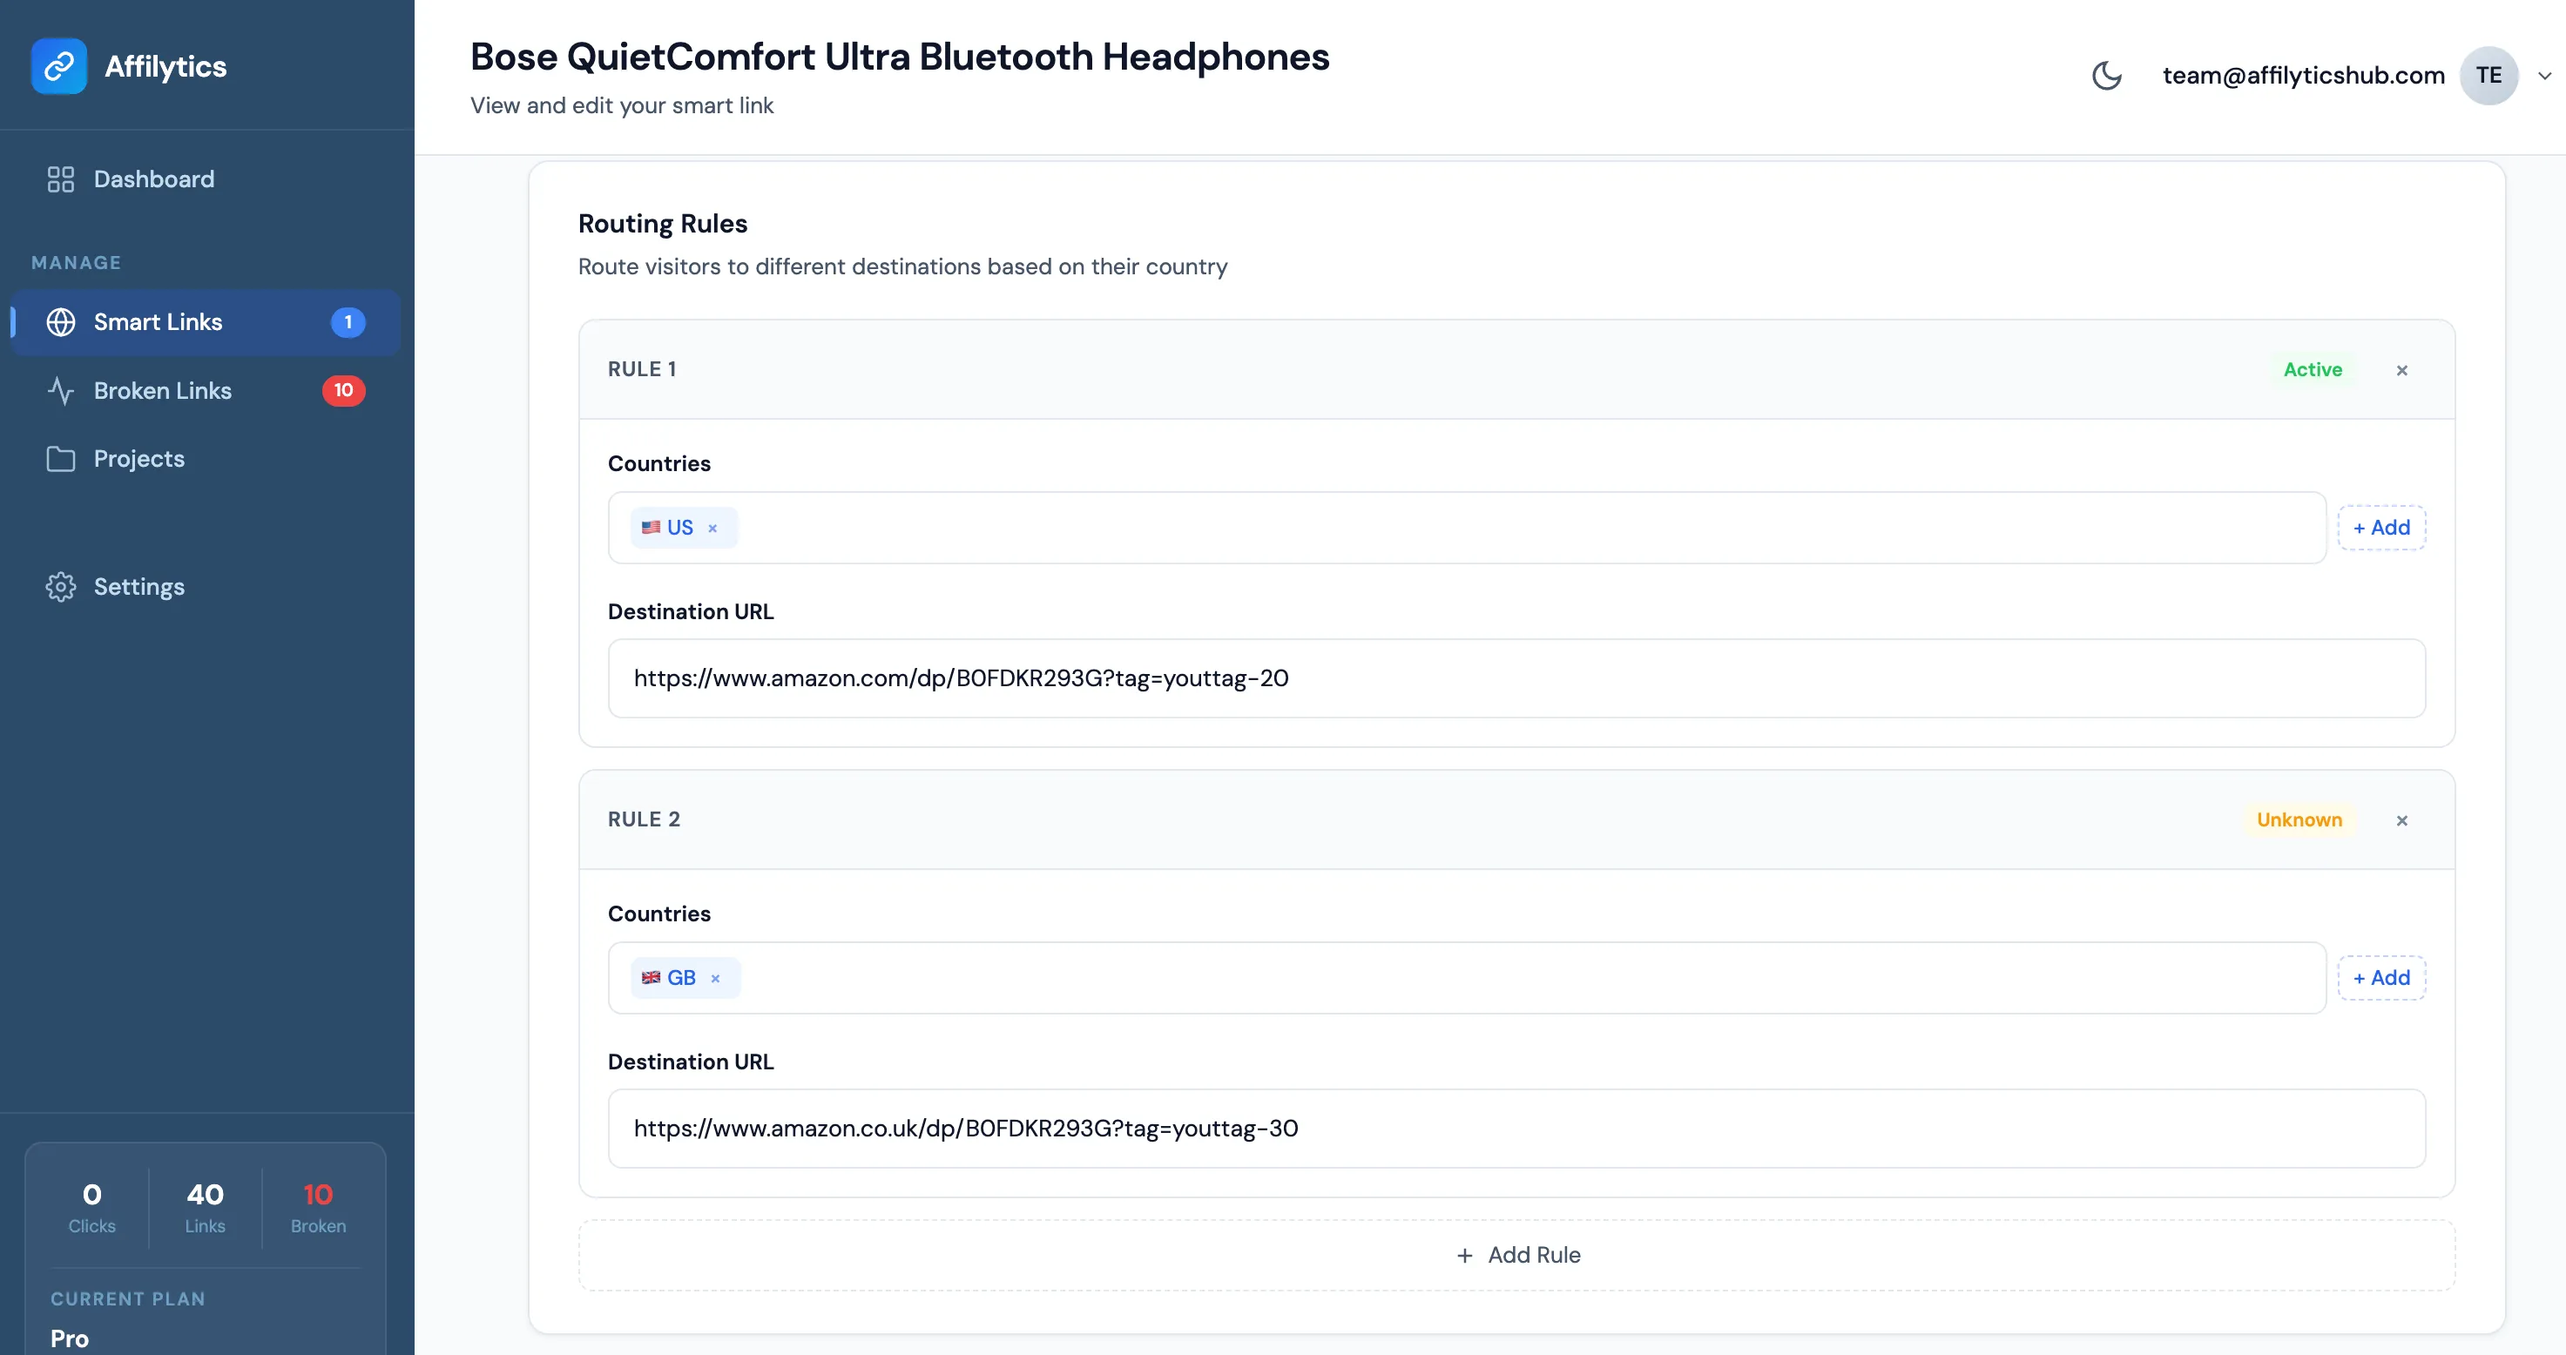Click the page title Bose QuietComfort Ultra
The image size is (2566, 1355).
(900, 57)
